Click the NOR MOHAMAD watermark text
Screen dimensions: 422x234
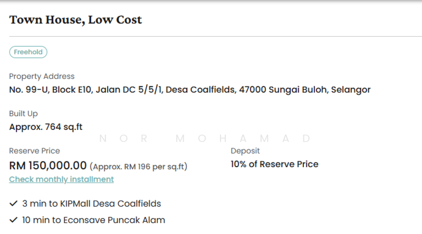205,139
